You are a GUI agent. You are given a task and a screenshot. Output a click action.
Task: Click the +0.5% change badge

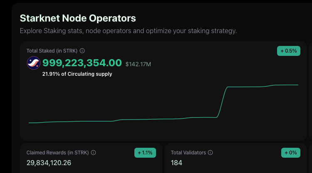[288, 51]
